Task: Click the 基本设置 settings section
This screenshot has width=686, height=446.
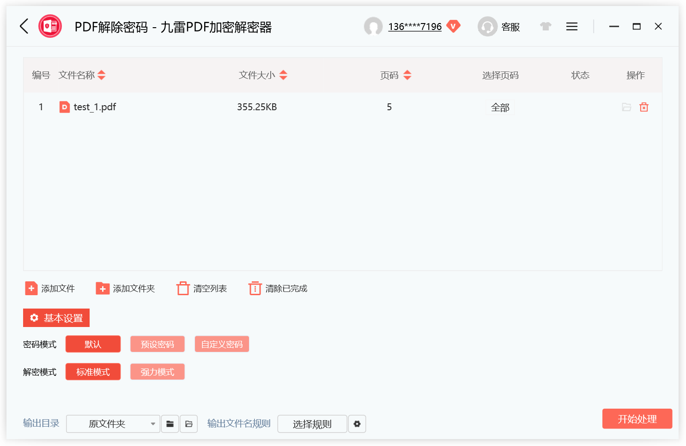Action: click(x=56, y=317)
